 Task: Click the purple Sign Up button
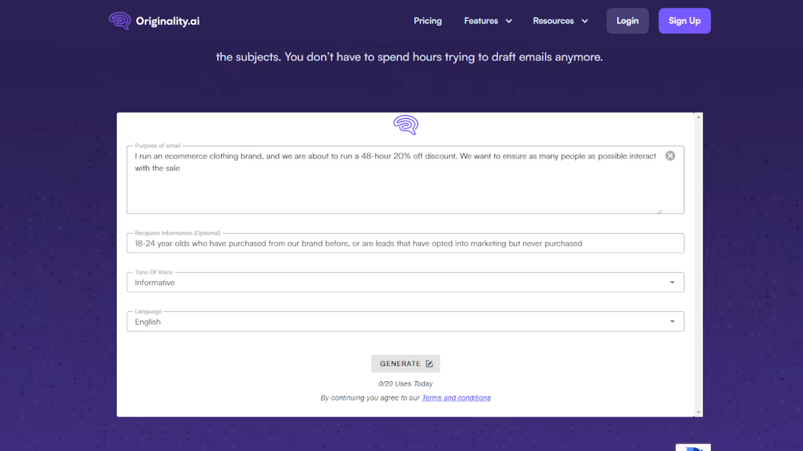[684, 21]
